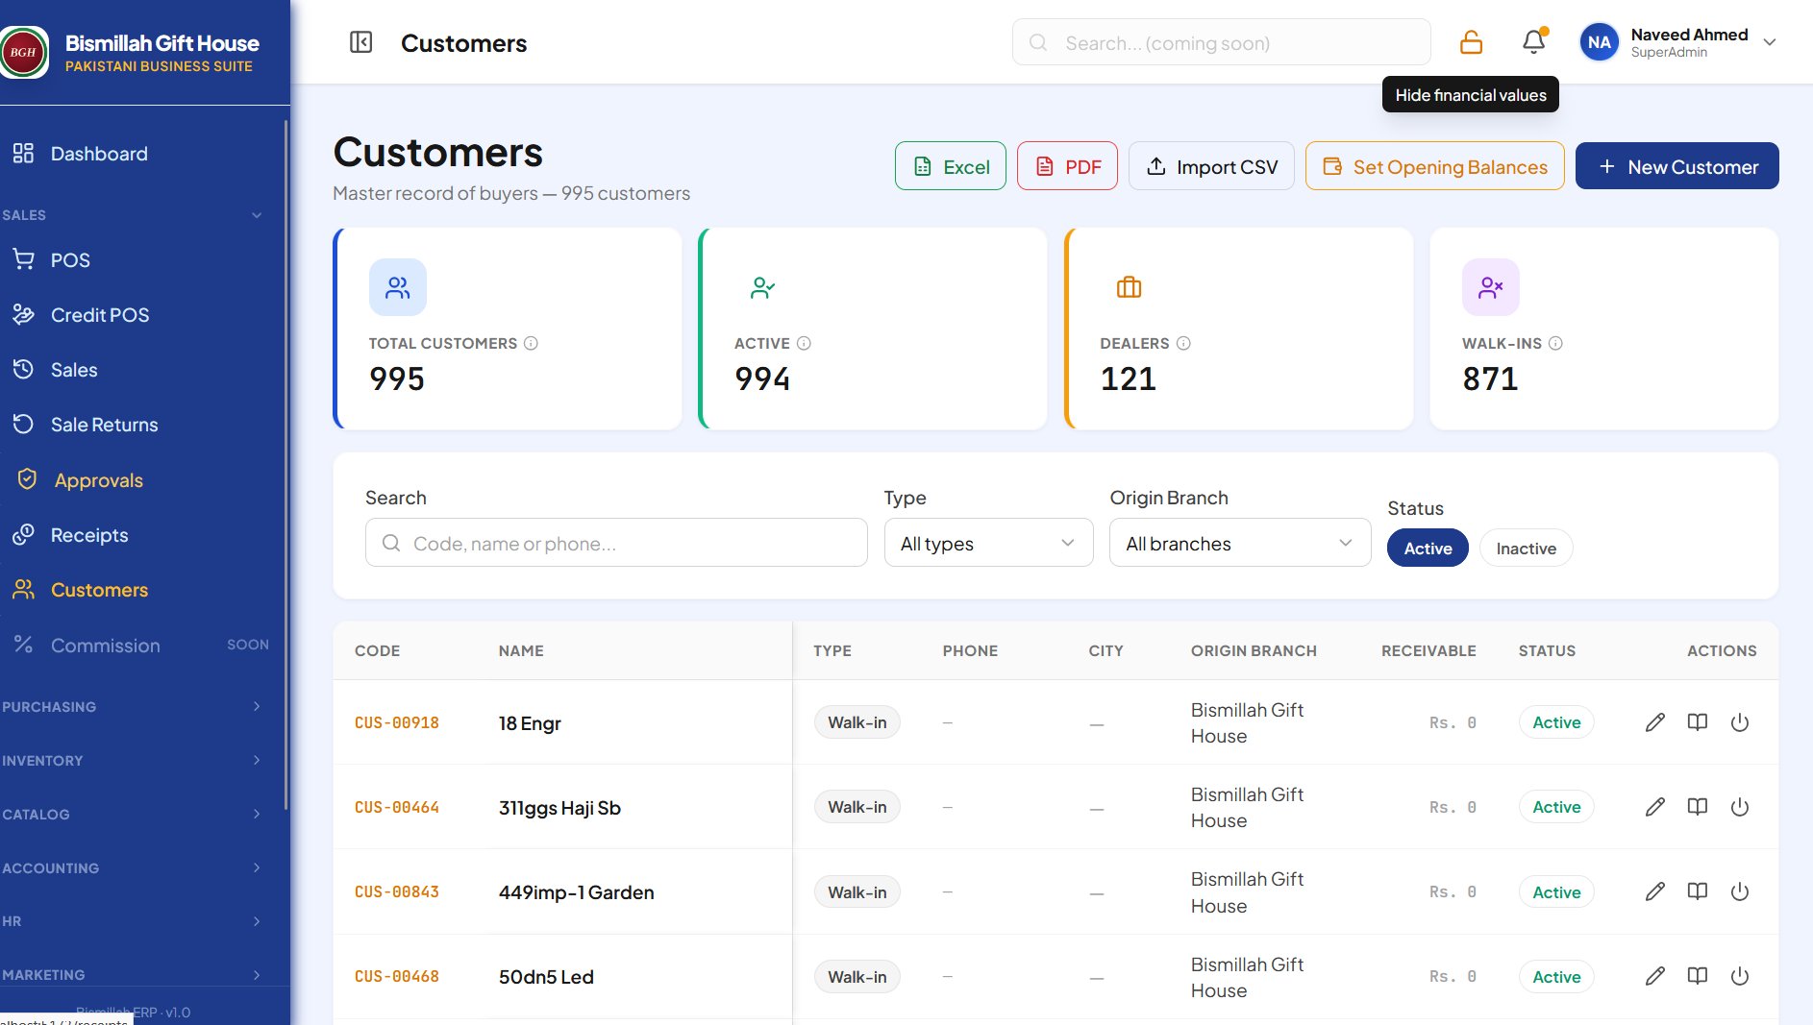Edit customer 311ggs Haji Sb
This screenshot has width=1813, height=1025.
[x=1654, y=807]
